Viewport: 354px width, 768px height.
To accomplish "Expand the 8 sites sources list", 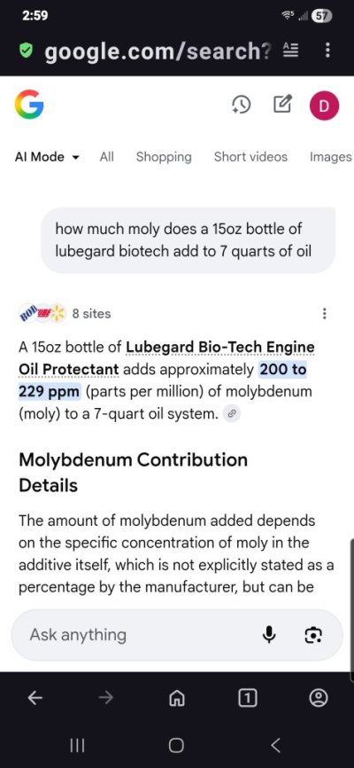I will (65, 313).
